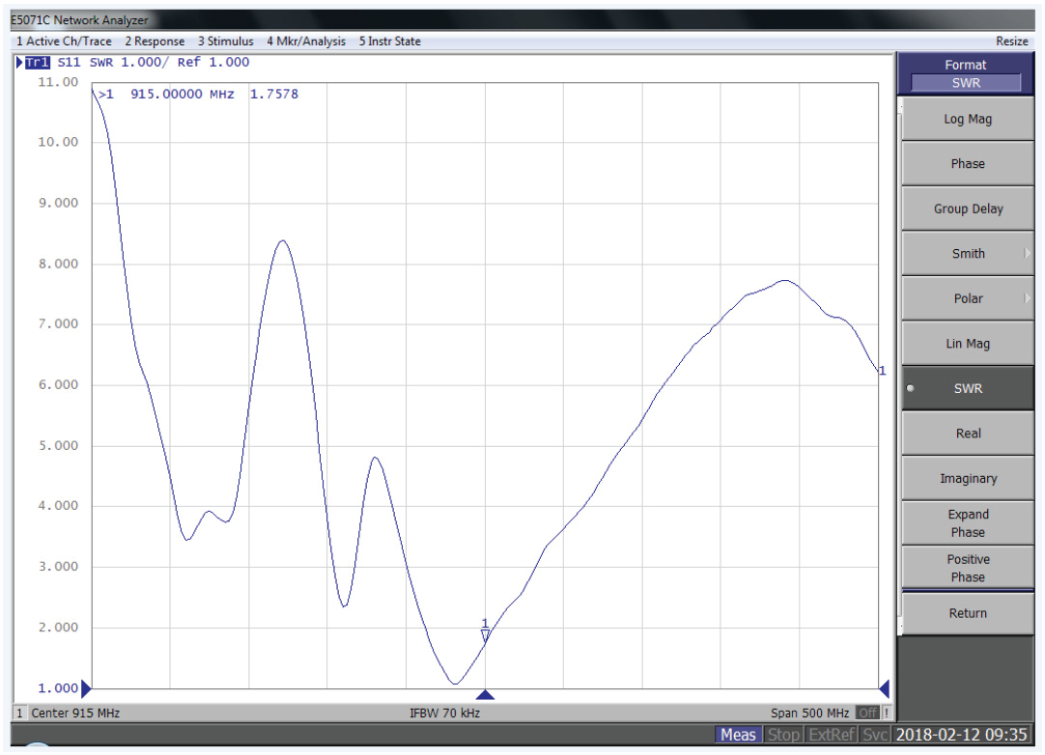This screenshot has width=1045, height=755.
Task: Click the ExtRef status indicator
Action: tap(832, 736)
